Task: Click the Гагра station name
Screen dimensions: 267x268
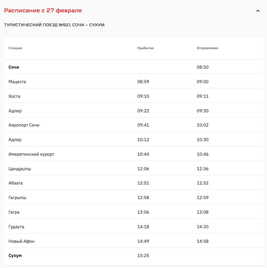Action: [x=14, y=212]
